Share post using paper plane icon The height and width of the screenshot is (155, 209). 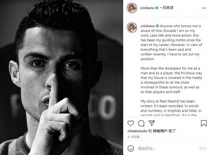click(x=151, y=123)
